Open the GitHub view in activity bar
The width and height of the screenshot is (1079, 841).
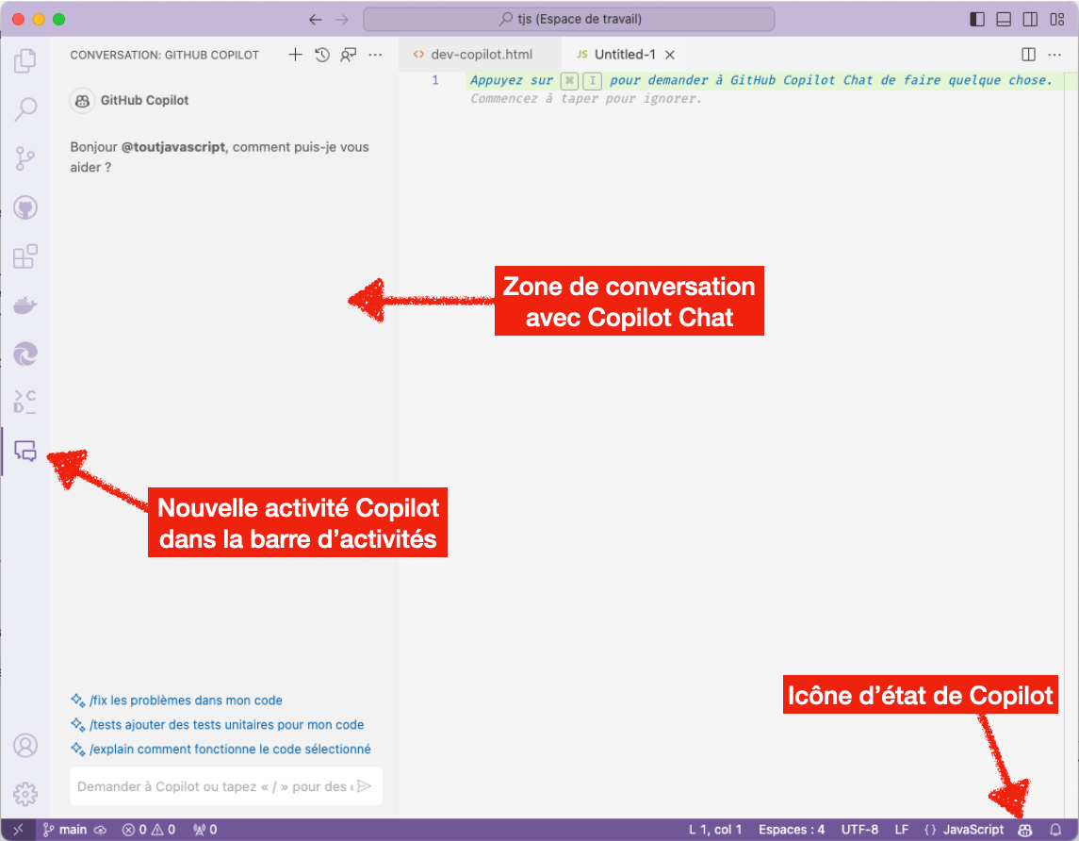25,207
